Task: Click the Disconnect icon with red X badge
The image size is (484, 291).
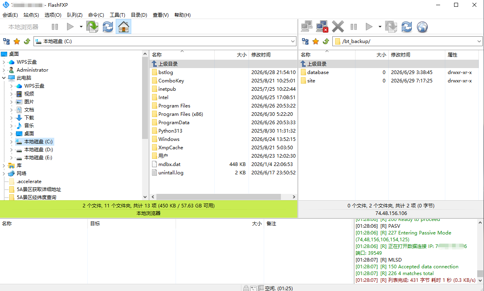Action: [x=322, y=27]
